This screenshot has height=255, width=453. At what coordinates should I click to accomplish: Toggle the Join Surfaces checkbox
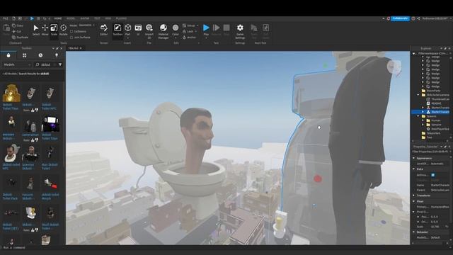pos(71,38)
